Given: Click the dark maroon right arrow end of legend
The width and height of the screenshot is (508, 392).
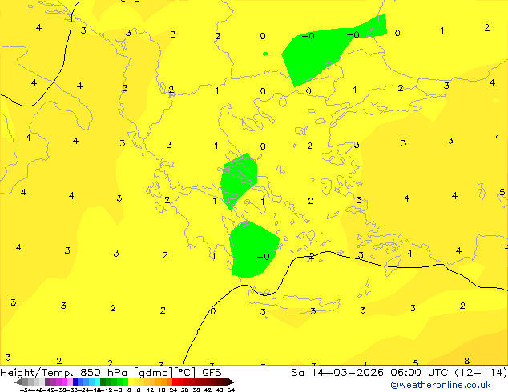Looking at the screenshot, I should (x=231, y=382).
